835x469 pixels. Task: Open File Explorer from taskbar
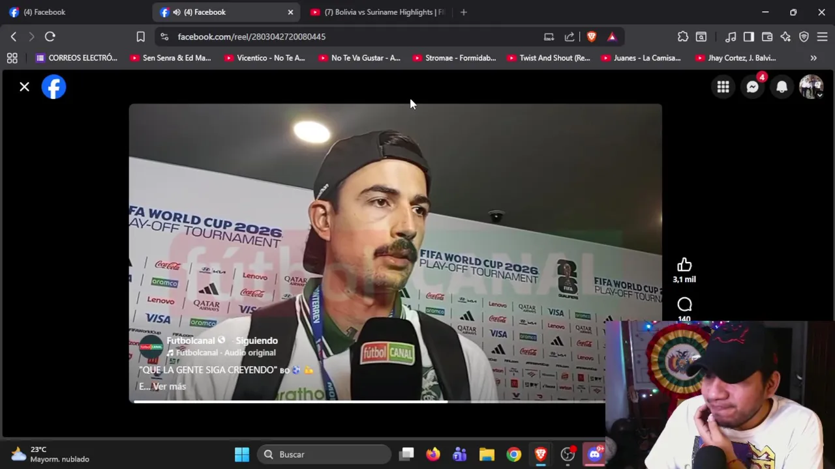point(487,454)
